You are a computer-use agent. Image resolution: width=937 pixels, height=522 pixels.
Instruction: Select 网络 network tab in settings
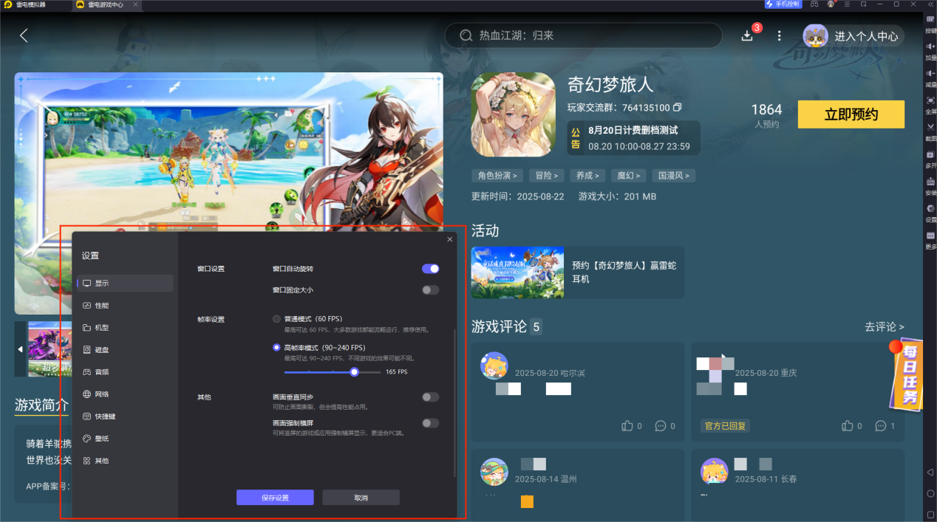point(125,394)
